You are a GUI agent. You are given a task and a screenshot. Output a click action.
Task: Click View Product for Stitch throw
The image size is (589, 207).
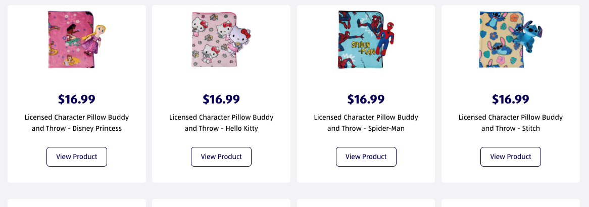pos(511,157)
